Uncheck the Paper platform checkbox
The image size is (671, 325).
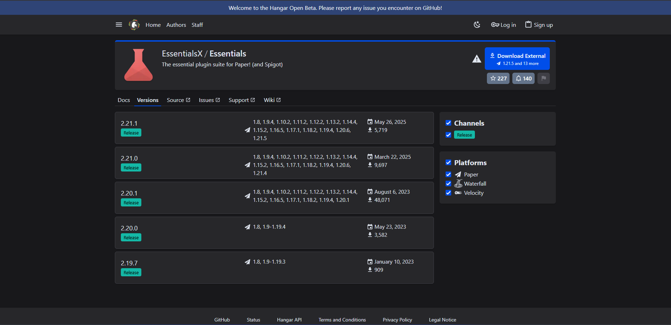pyautogui.click(x=448, y=174)
